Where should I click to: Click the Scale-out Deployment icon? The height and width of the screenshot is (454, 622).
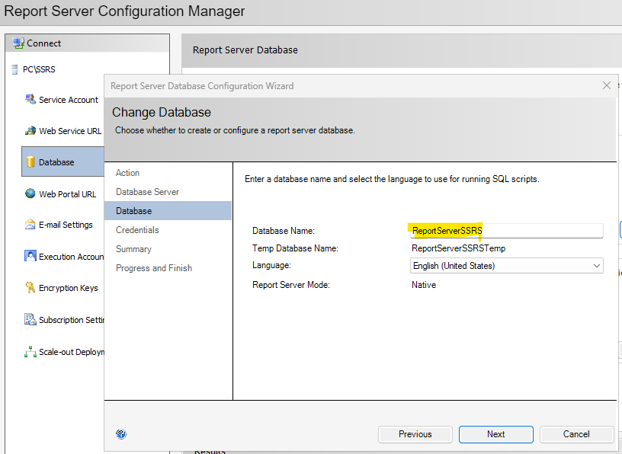click(x=30, y=352)
